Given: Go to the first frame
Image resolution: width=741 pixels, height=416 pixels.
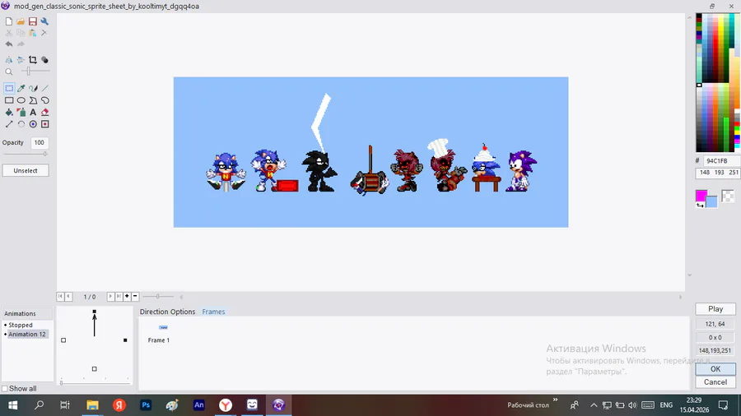Looking at the screenshot, I should click(60, 296).
